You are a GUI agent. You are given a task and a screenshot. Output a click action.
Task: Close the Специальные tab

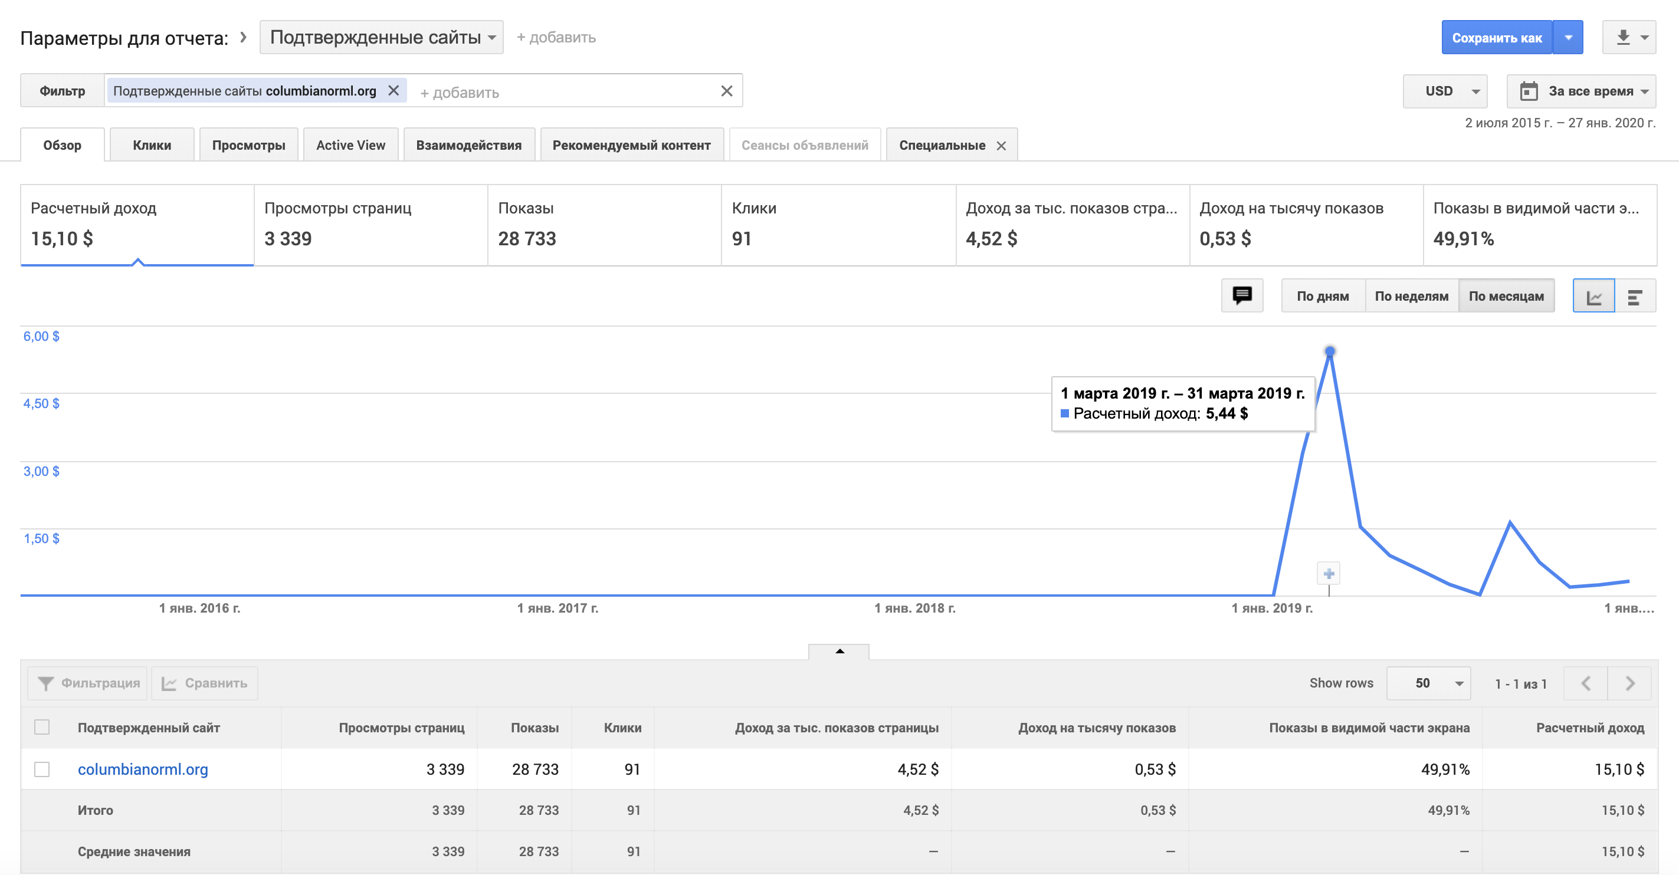(x=1001, y=146)
